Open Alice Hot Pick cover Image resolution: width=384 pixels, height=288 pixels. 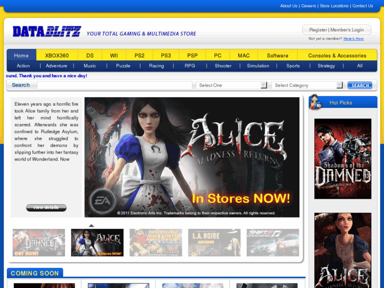pyautogui.click(x=343, y=250)
